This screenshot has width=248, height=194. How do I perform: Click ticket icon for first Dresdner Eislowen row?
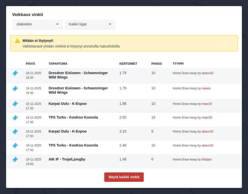coord(15,73)
